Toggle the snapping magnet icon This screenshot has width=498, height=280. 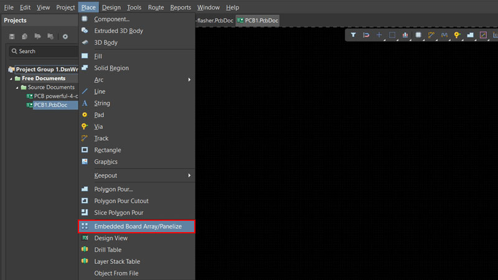coord(366,35)
